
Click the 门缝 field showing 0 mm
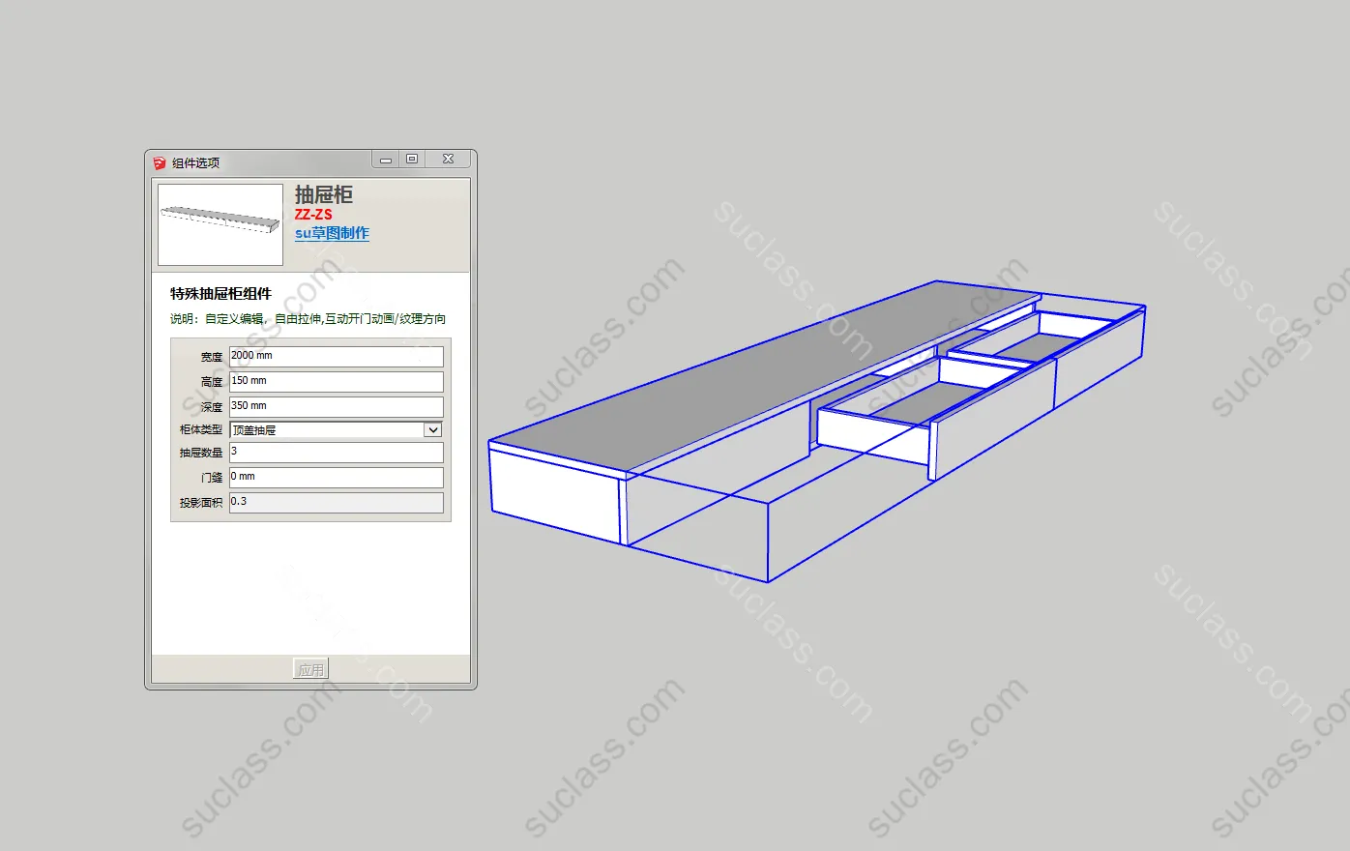pos(336,477)
